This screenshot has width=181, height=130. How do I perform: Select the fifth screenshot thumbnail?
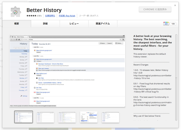[111, 117]
